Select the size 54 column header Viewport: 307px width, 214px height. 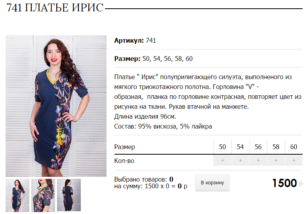[240, 147]
